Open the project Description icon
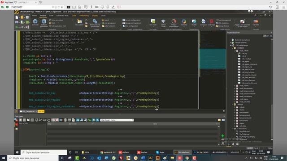The image size is (287, 161). click(79, 21)
